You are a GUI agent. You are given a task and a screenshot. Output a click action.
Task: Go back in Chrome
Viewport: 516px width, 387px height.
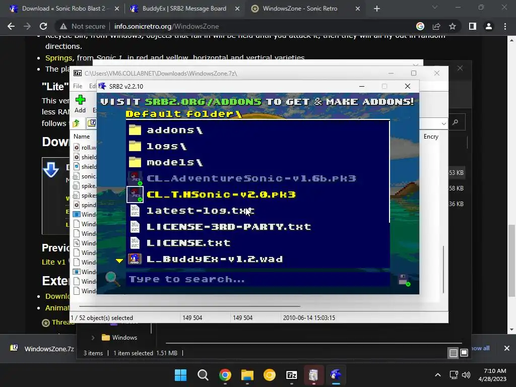11,26
